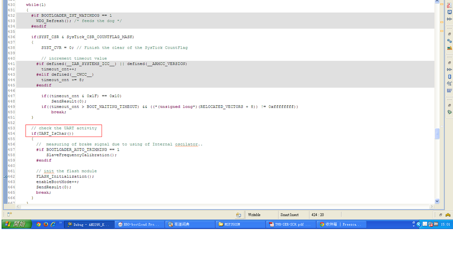This screenshot has height=264, width=453.
Task: Expand hidden system tray icons arrow
Action: [x=419, y=224]
